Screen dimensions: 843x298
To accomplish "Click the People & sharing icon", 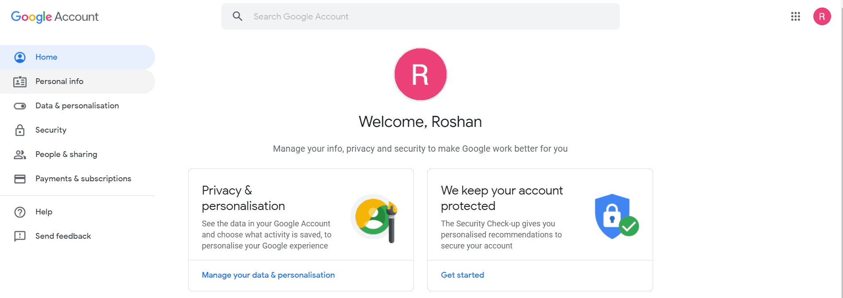I will click(20, 154).
